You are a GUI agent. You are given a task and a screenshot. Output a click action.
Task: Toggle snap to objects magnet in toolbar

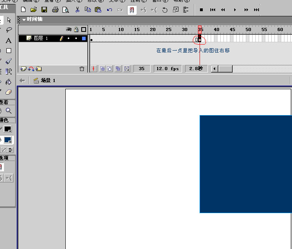pos(132,10)
